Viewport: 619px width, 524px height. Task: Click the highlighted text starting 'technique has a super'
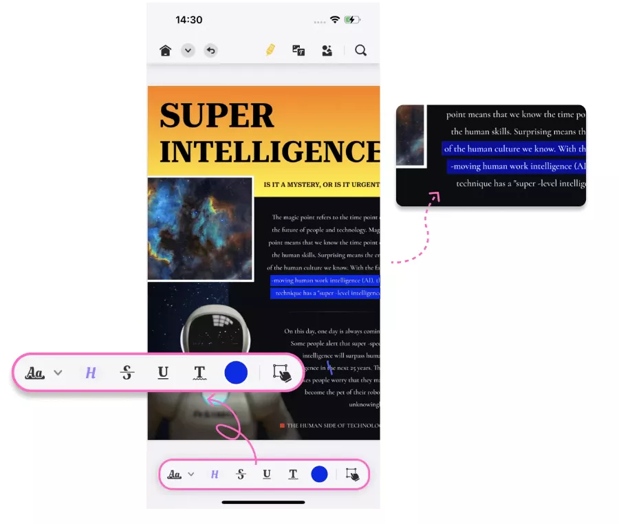pos(323,292)
